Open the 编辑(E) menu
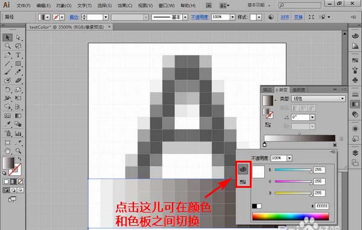The image size is (362, 230). click(43, 5)
